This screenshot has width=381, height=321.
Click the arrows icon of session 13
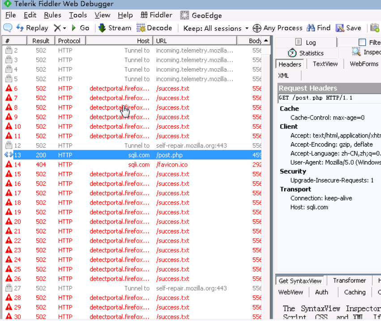pos(9,154)
